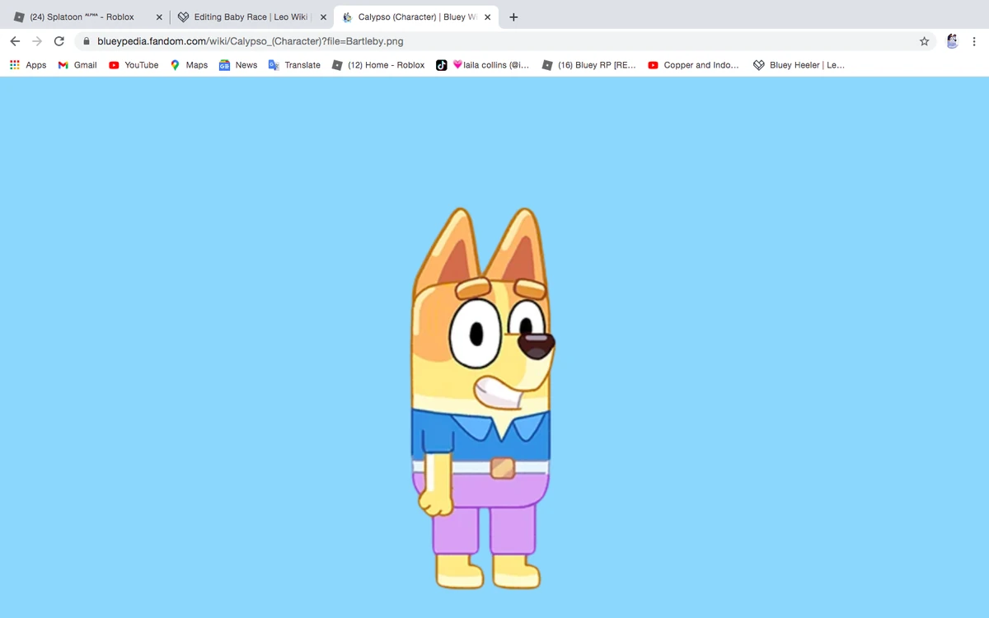
Task: Switch to the 'Editing Baby Race' wiki tab
Action: tap(247, 16)
